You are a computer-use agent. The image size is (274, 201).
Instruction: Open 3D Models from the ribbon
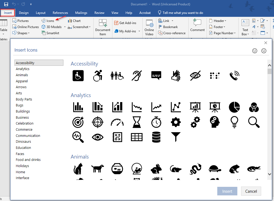click(x=53, y=27)
